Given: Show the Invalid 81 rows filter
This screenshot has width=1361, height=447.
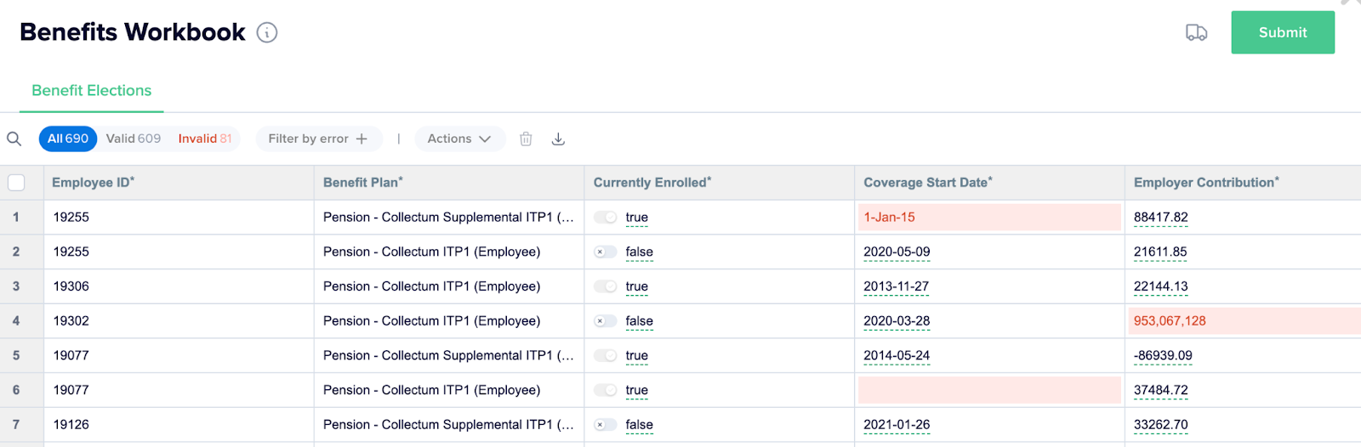Looking at the screenshot, I should click(205, 139).
